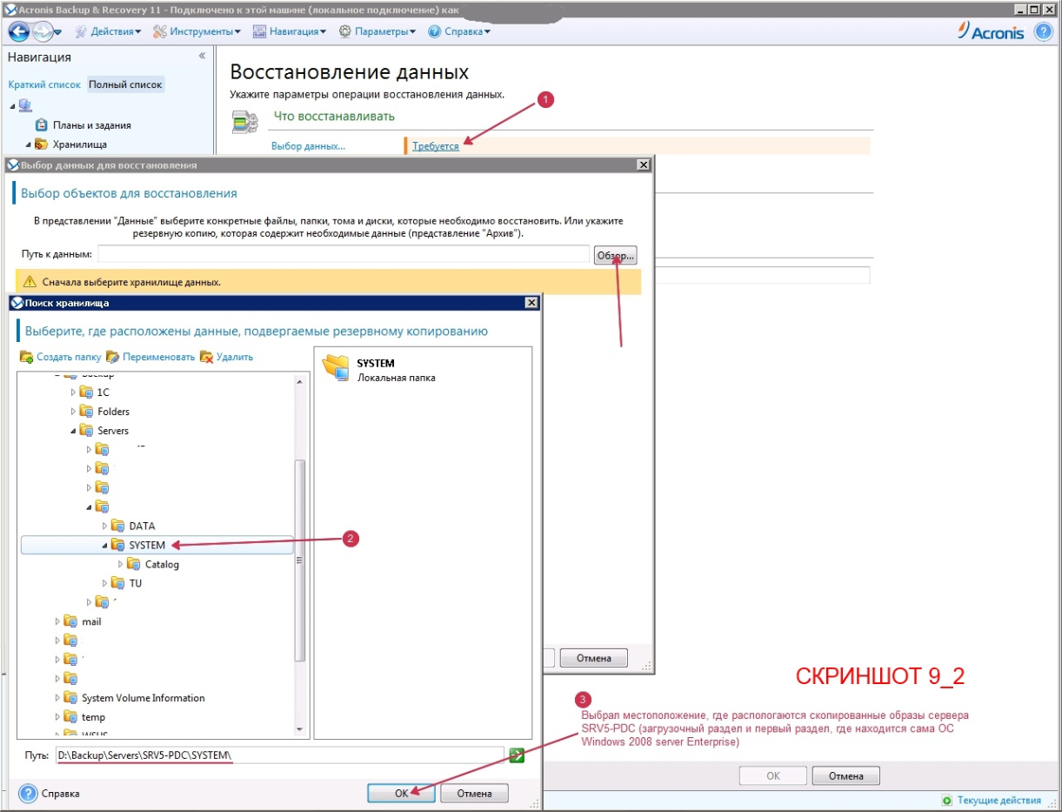1062x812 pixels.
Task: Expand the TU folder node
Action: point(106,584)
